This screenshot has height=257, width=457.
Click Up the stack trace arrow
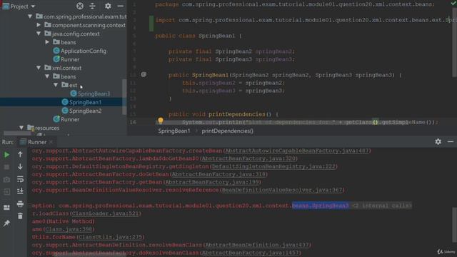coord(20,154)
